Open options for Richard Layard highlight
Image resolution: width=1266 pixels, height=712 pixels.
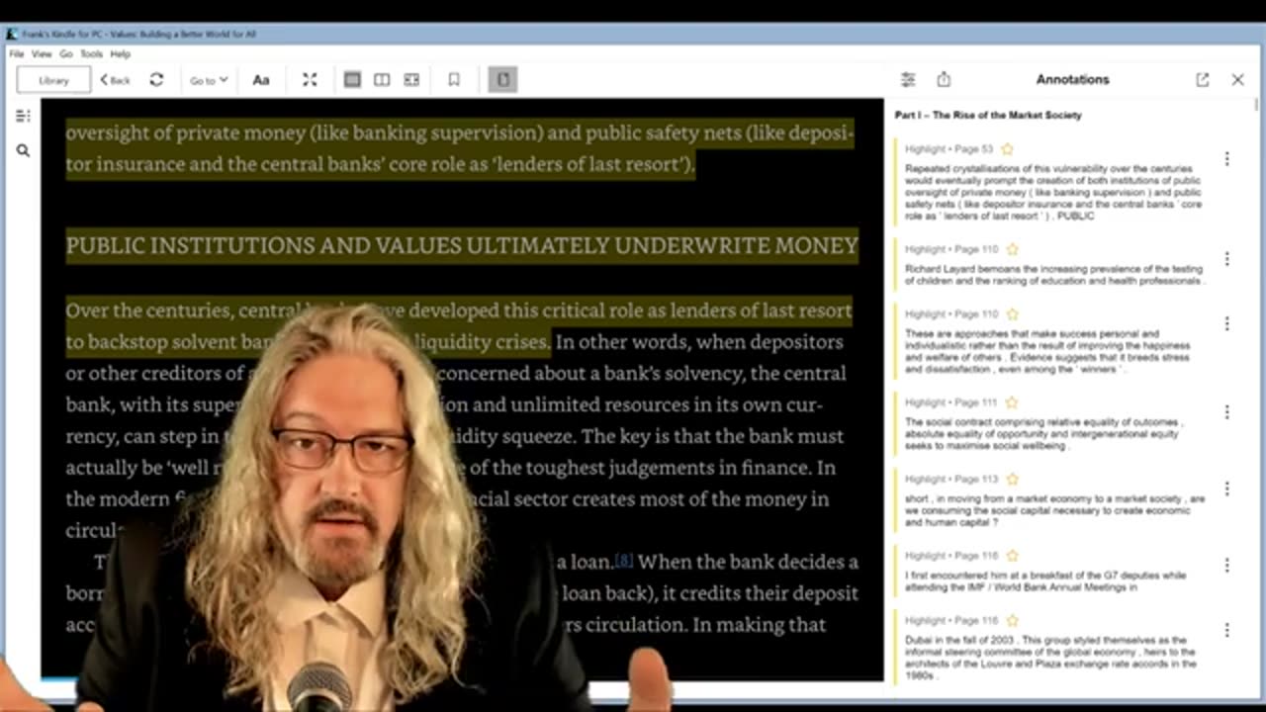coord(1226,259)
